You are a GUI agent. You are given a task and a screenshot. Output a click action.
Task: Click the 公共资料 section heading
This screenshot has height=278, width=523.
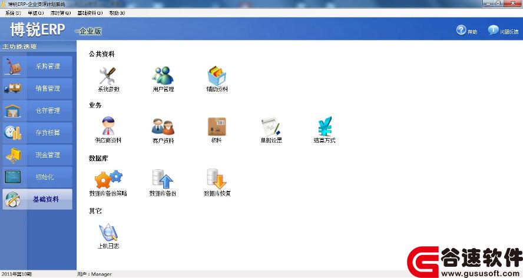[x=102, y=54]
